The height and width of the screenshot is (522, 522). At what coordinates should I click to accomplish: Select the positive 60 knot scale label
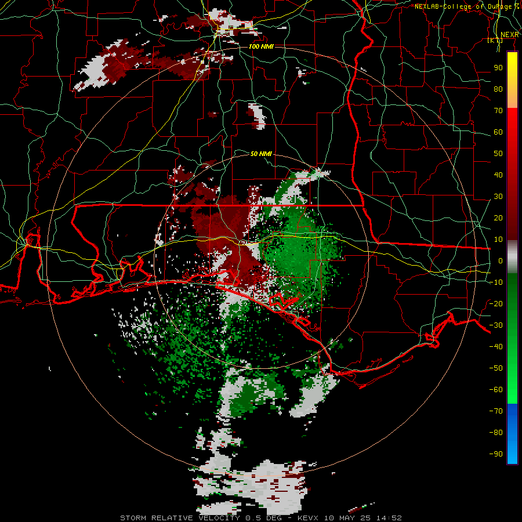coord(498,132)
